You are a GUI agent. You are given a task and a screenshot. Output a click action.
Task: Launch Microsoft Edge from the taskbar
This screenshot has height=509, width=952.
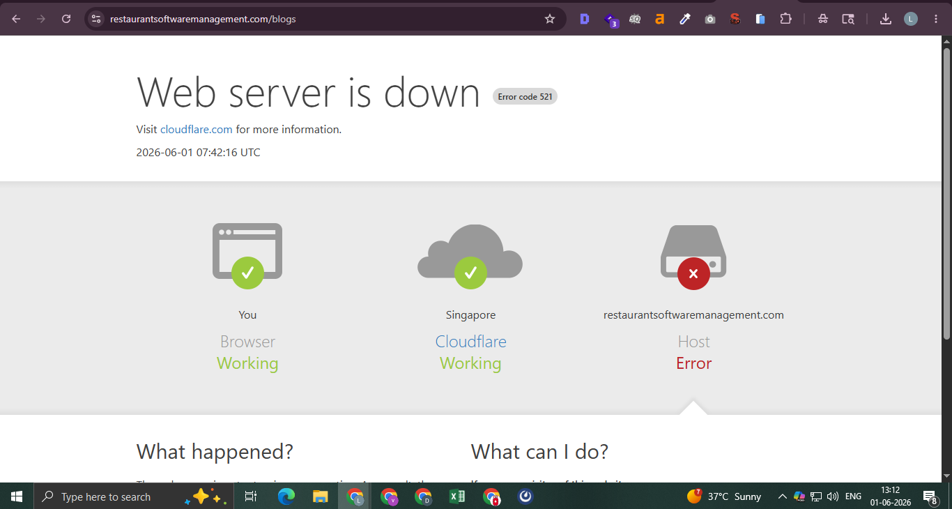(286, 496)
